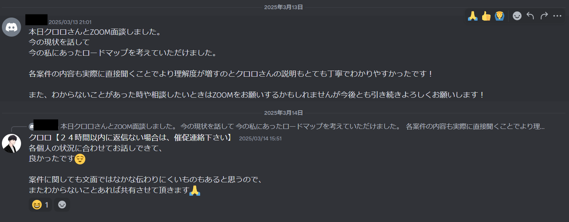Click the small avatar in the reply reference
The width and height of the screenshot is (569, 222).
[x=32, y=126]
